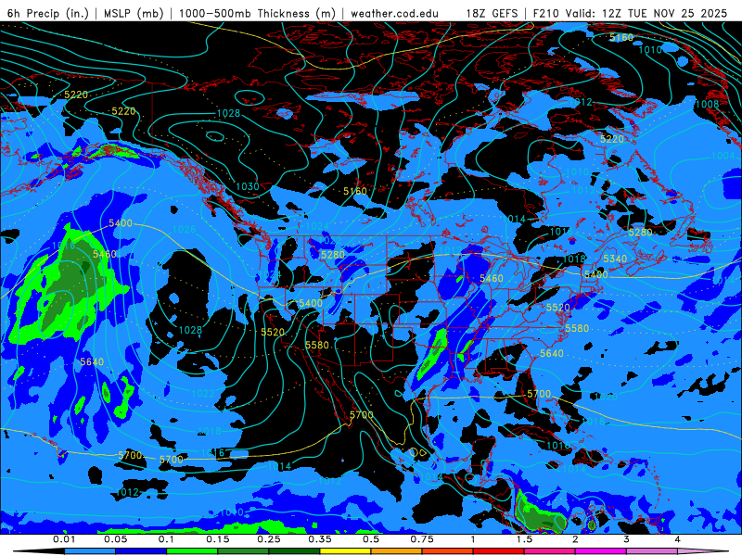Click the 0.35 legend value
742x556 pixels.
320,539
